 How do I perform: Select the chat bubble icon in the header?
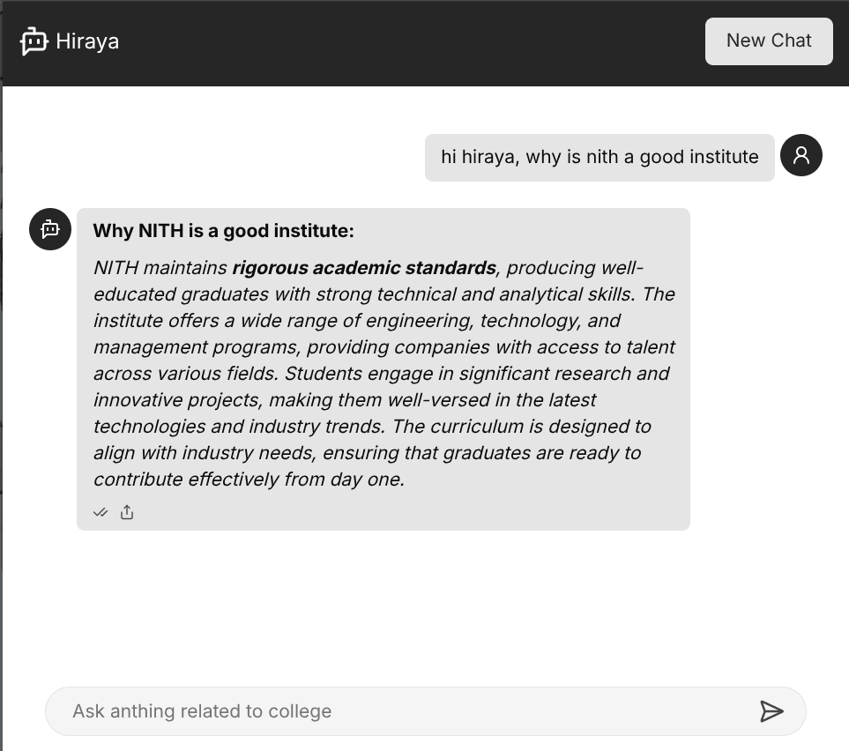pyautogui.click(x=34, y=41)
